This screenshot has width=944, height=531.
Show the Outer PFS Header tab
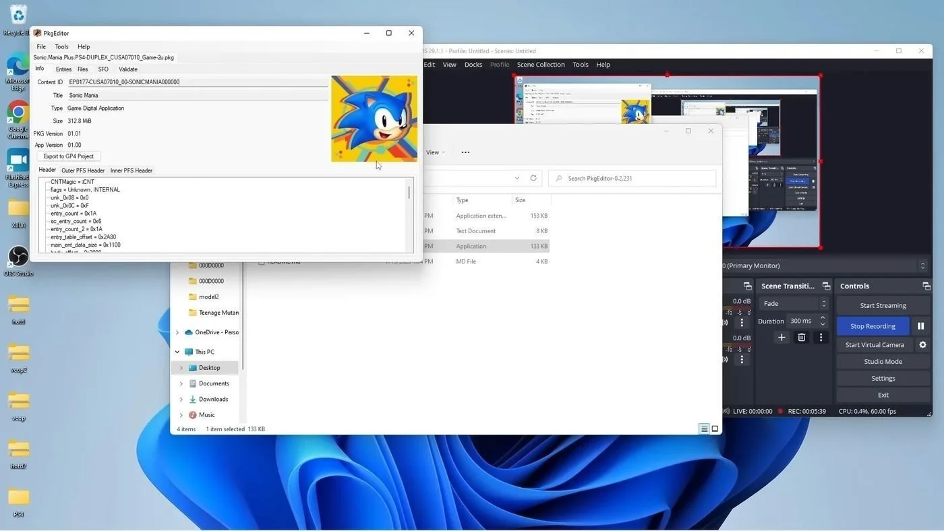[83, 170]
